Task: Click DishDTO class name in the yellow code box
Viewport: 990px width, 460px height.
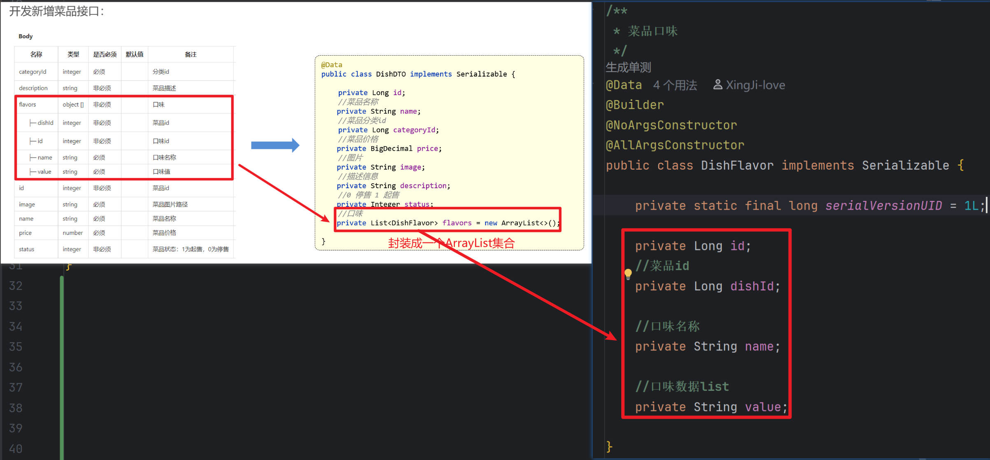Action: pyautogui.click(x=391, y=74)
